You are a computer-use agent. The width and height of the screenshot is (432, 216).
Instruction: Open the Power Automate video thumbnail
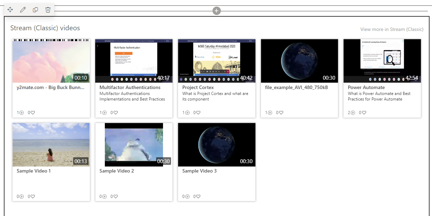(x=382, y=61)
